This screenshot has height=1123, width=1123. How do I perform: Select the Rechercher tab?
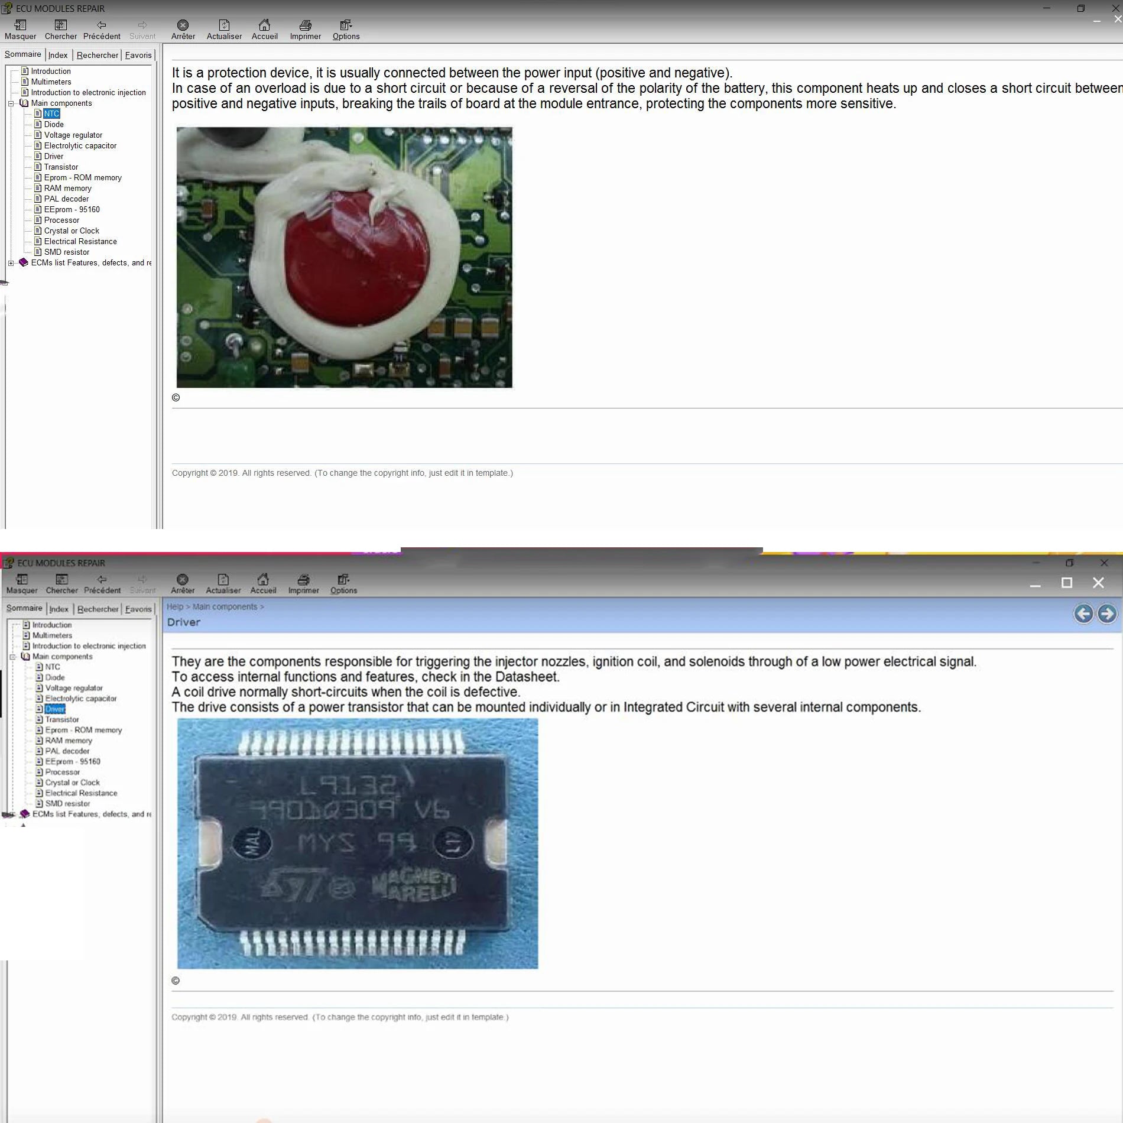(97, 54)
